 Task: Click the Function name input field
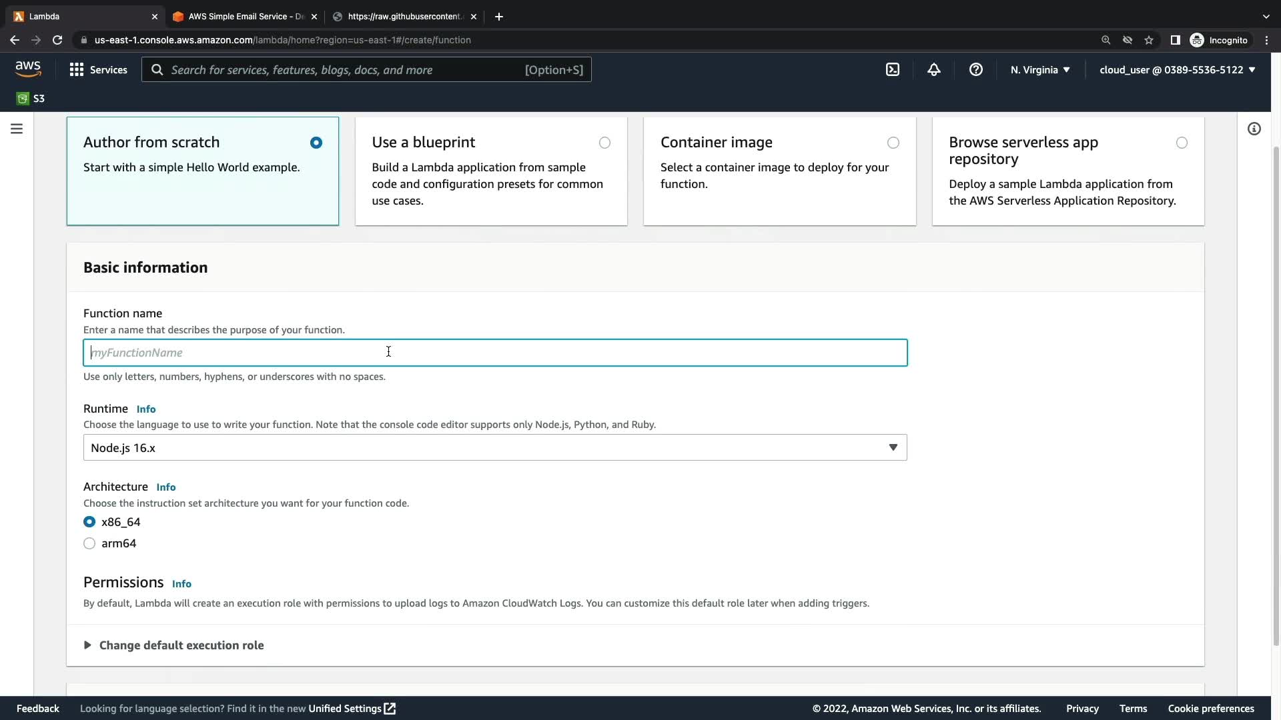point(494,353)
